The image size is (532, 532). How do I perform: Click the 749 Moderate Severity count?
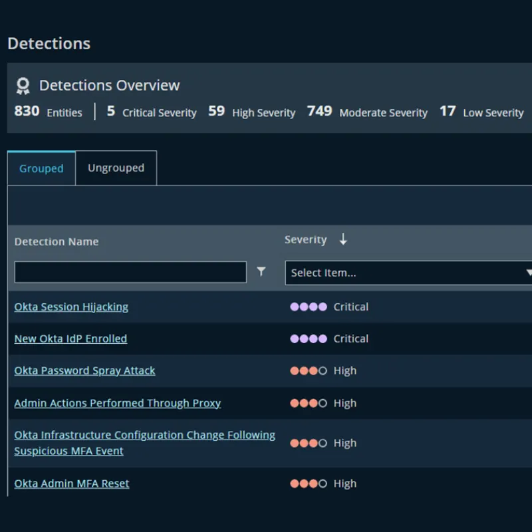point(367,112)
